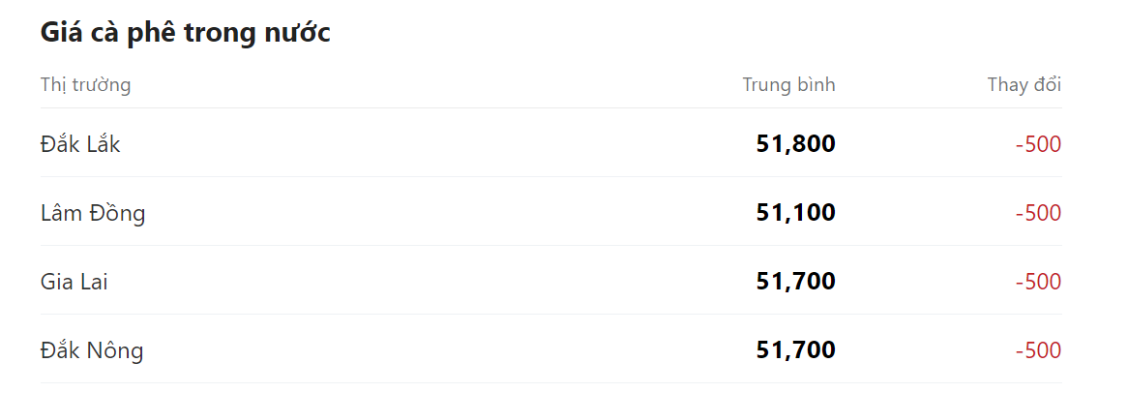Click the red -500 change for Đắk Nông
Screen dimensions: 1128x393
1038,350
